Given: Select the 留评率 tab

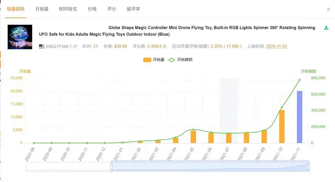Looking at the screenshot, I should pyautogui.click(x=133, y=9).
